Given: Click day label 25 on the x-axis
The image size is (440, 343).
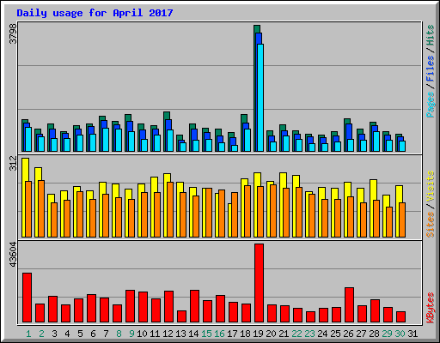Looking at the screenshot, I should [x=335, y=334].
